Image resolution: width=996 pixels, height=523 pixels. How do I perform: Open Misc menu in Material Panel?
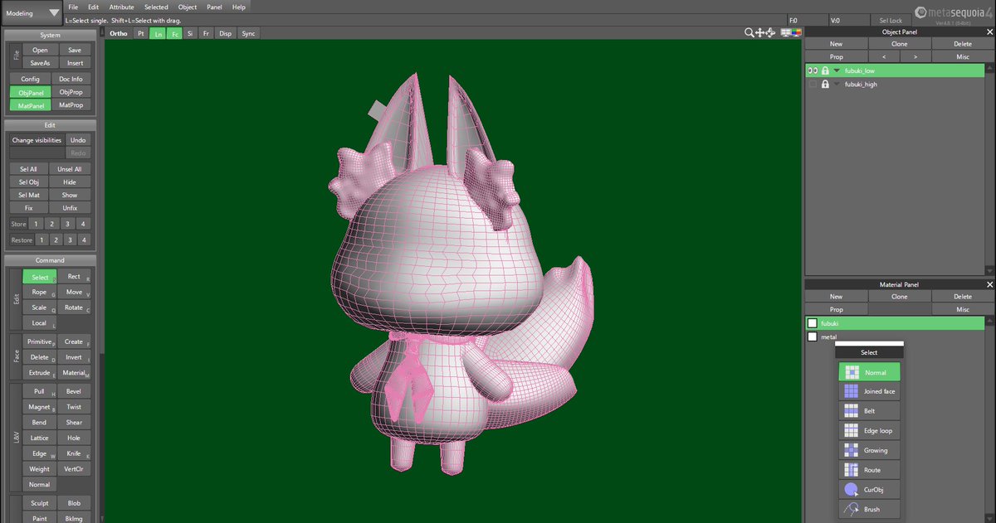coord(963,309)
